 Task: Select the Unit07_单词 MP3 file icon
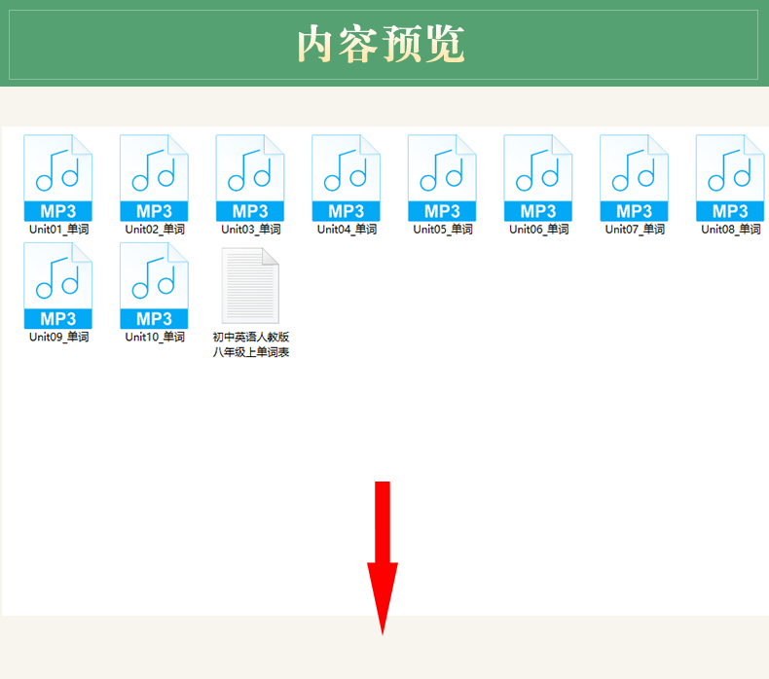pos(634,178)
